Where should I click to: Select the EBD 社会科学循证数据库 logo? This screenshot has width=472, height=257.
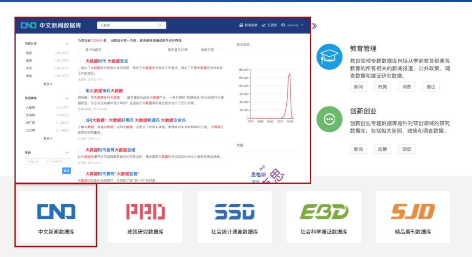324,211
